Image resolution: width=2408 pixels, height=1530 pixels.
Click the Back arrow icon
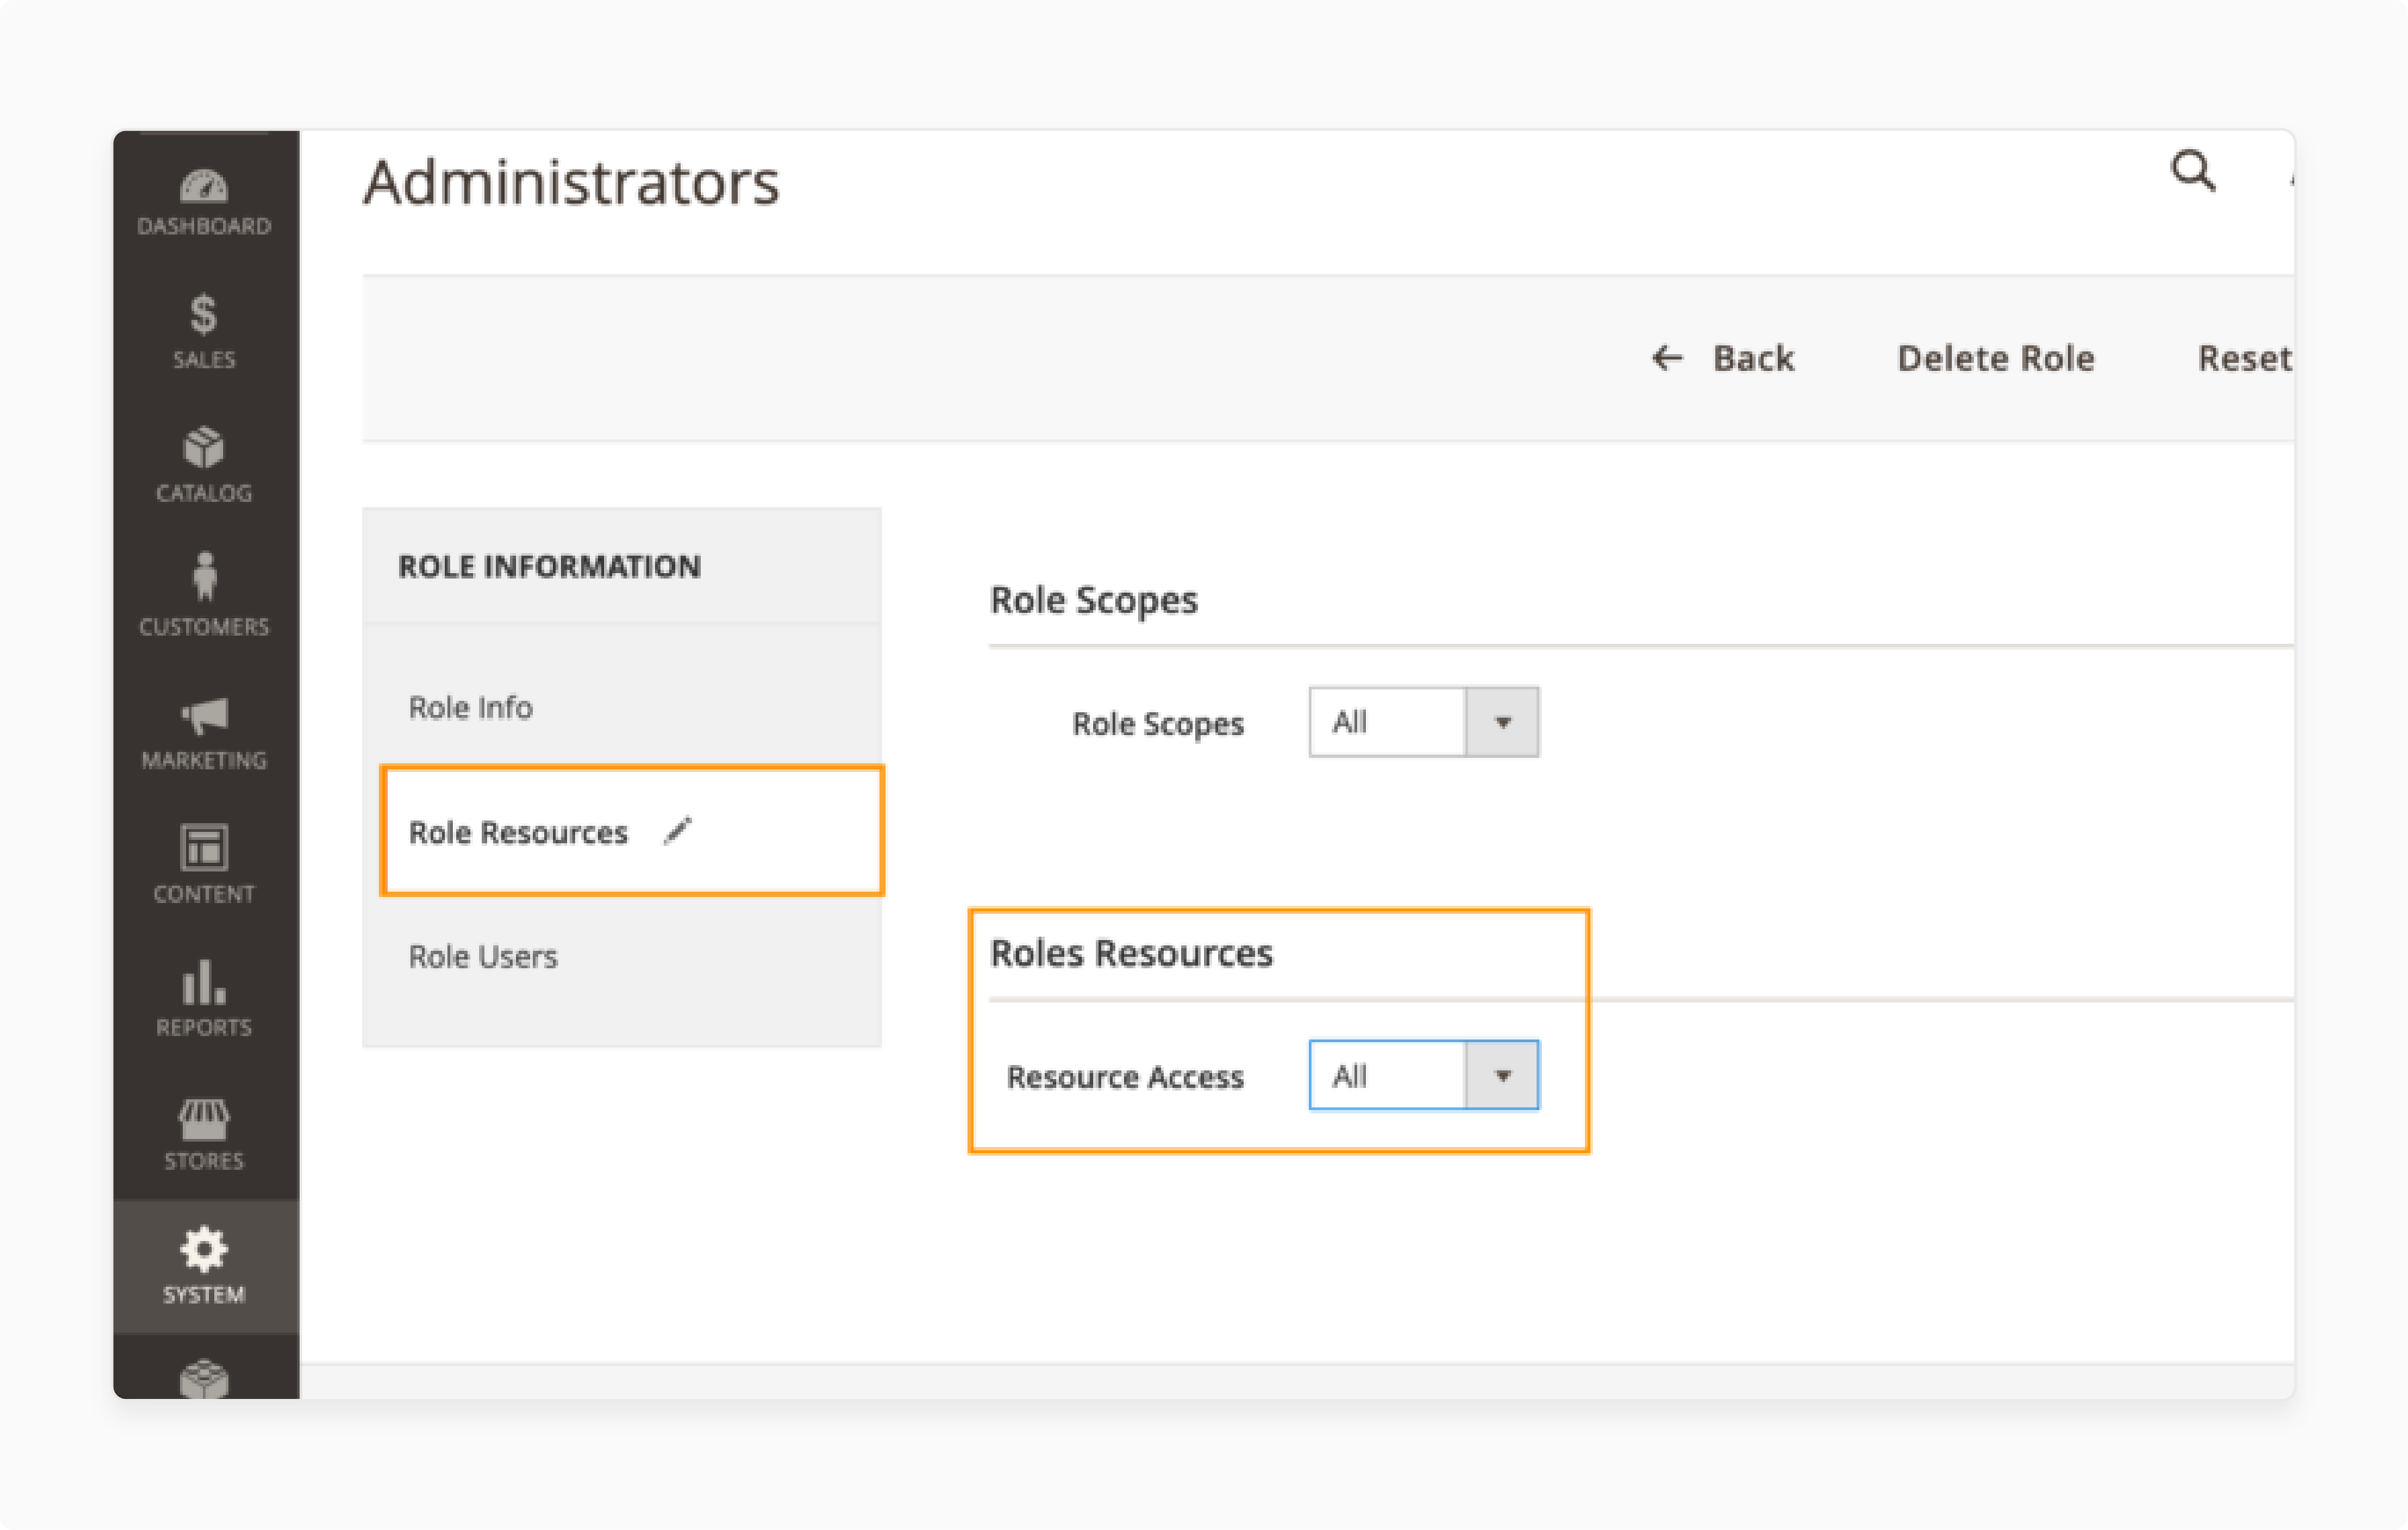coord(1667,358)
